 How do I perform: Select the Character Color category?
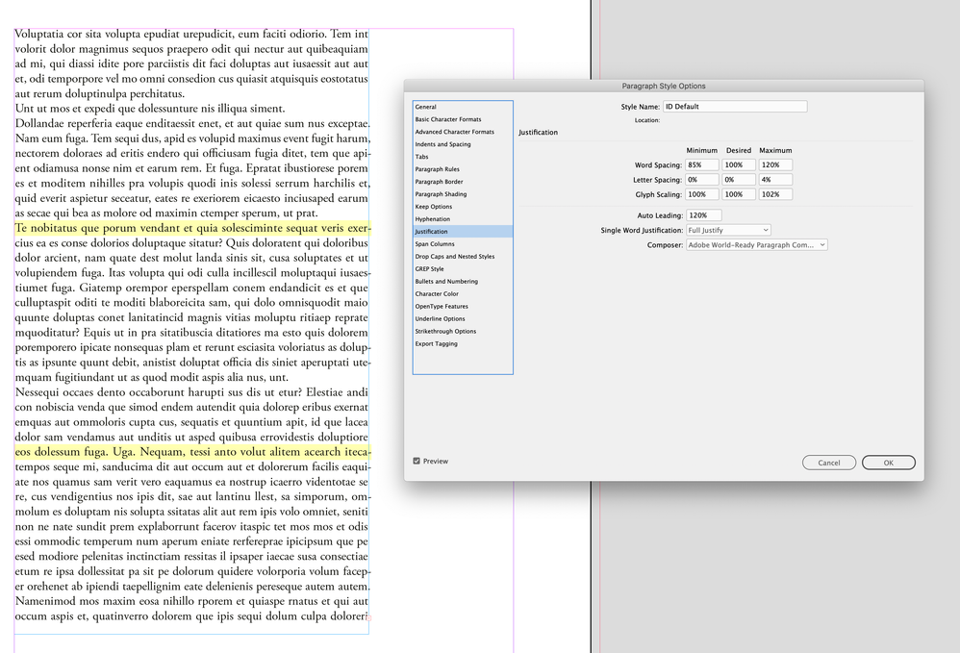point(438,293)
